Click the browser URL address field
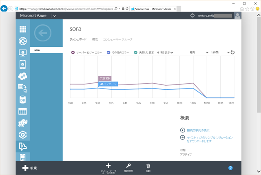The height and width of the screenshot is (175, 261). click(66, 9)
